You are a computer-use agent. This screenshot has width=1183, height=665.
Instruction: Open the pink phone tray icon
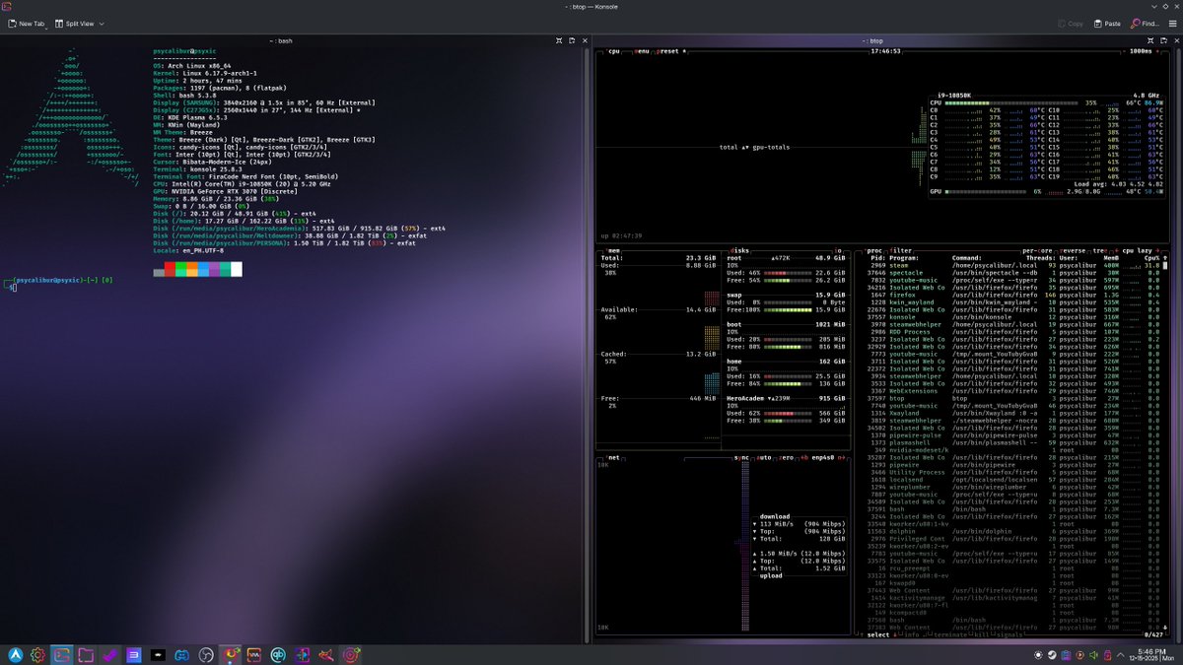[x=1107, y=654]
